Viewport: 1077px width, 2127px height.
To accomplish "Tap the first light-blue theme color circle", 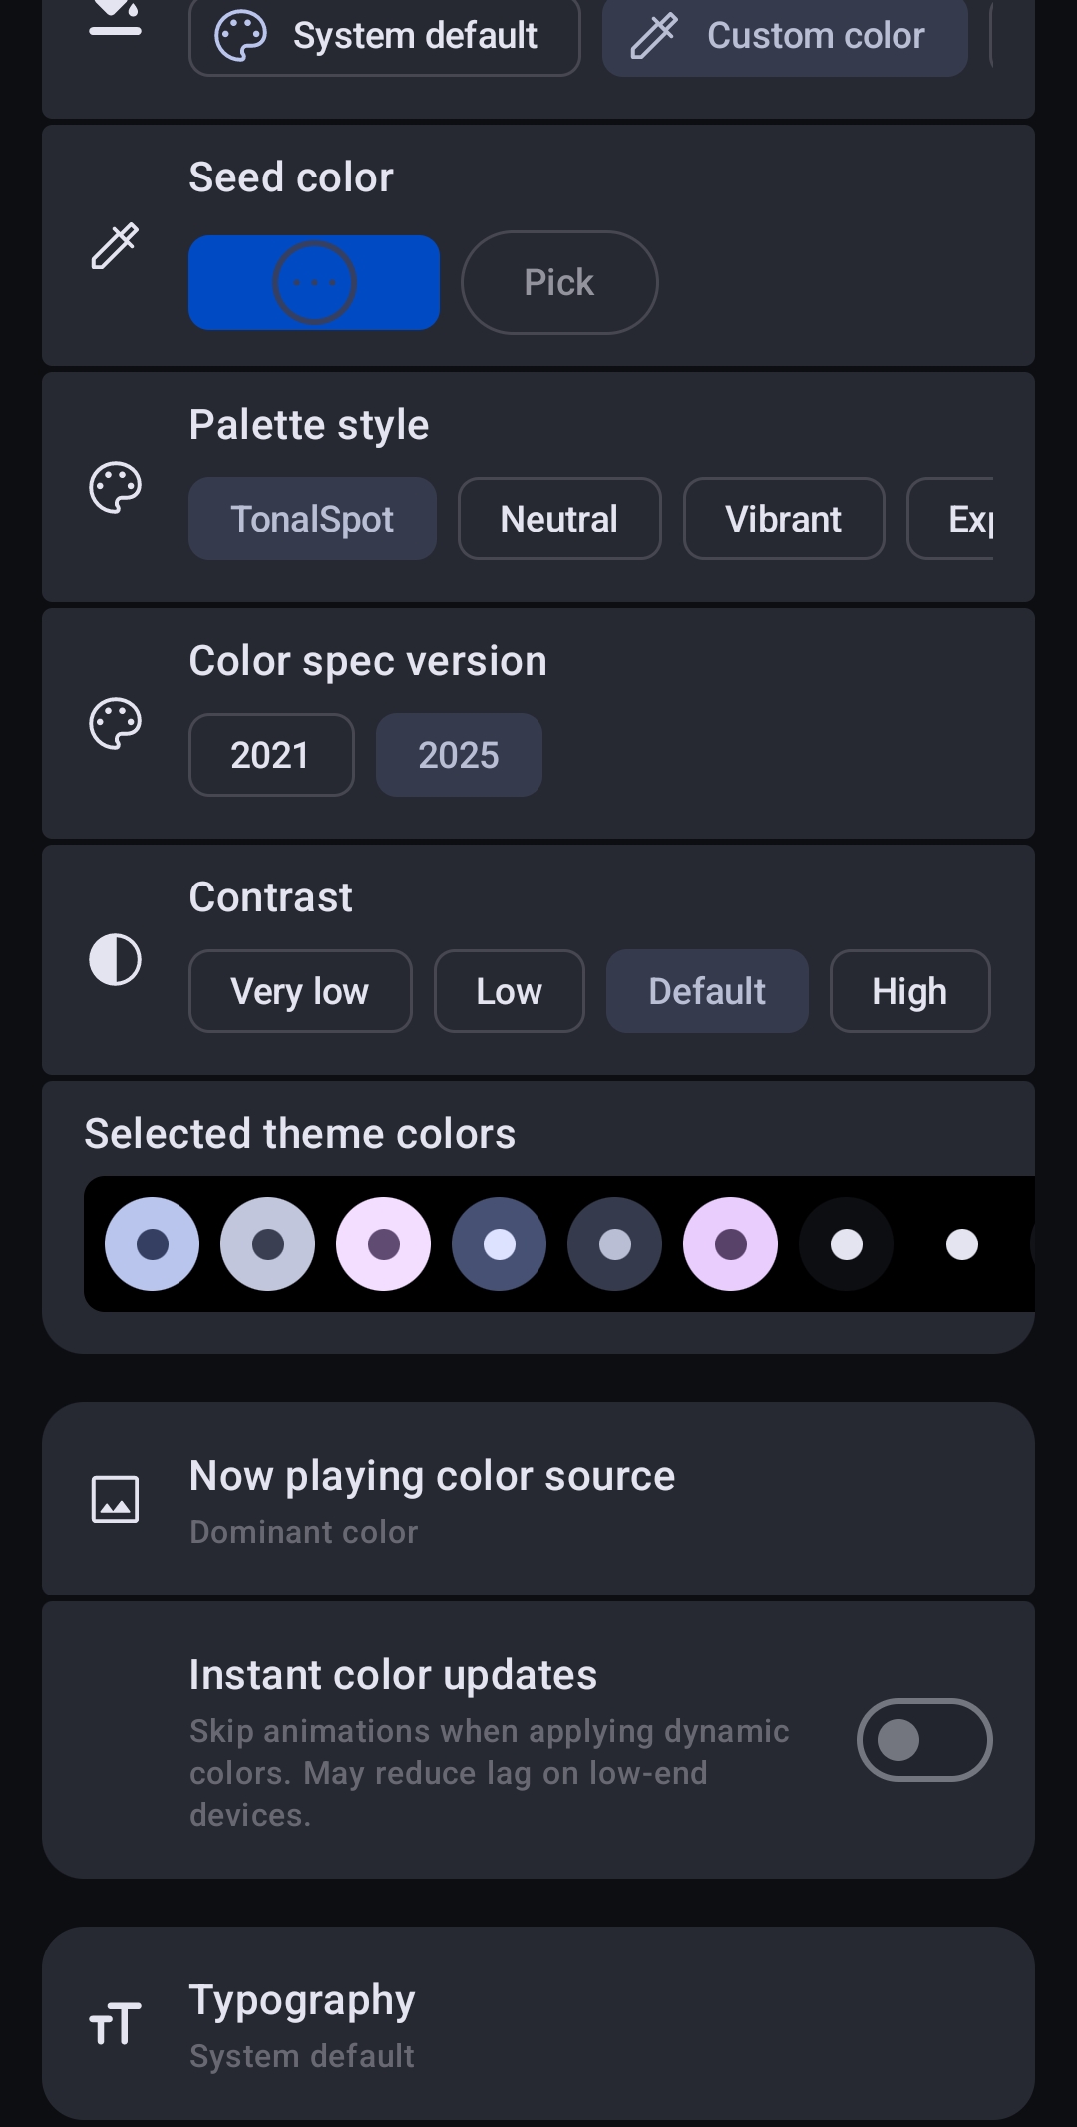I will coord(152,1244).
